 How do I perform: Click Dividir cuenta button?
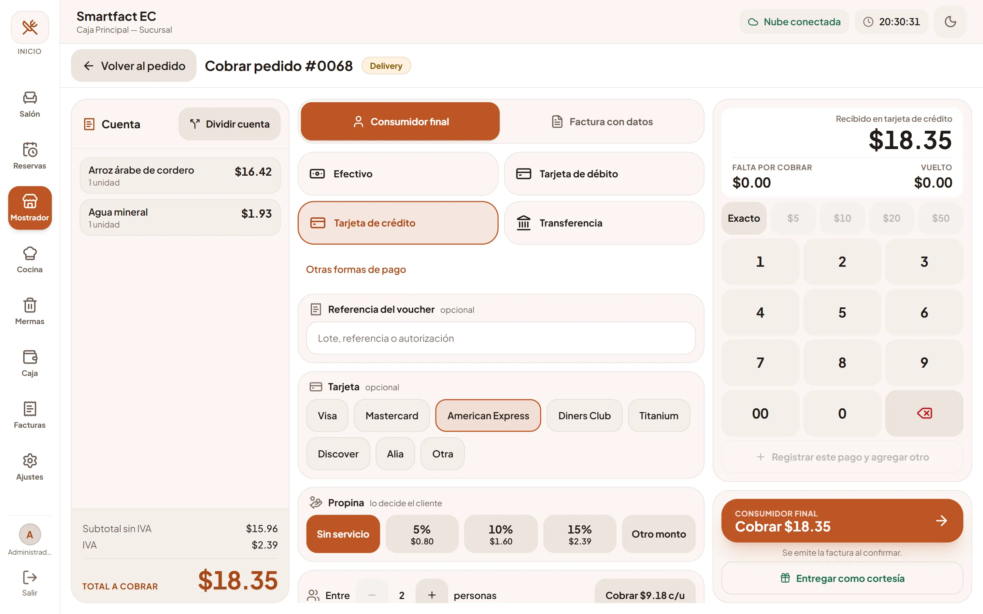coord(229,124)
